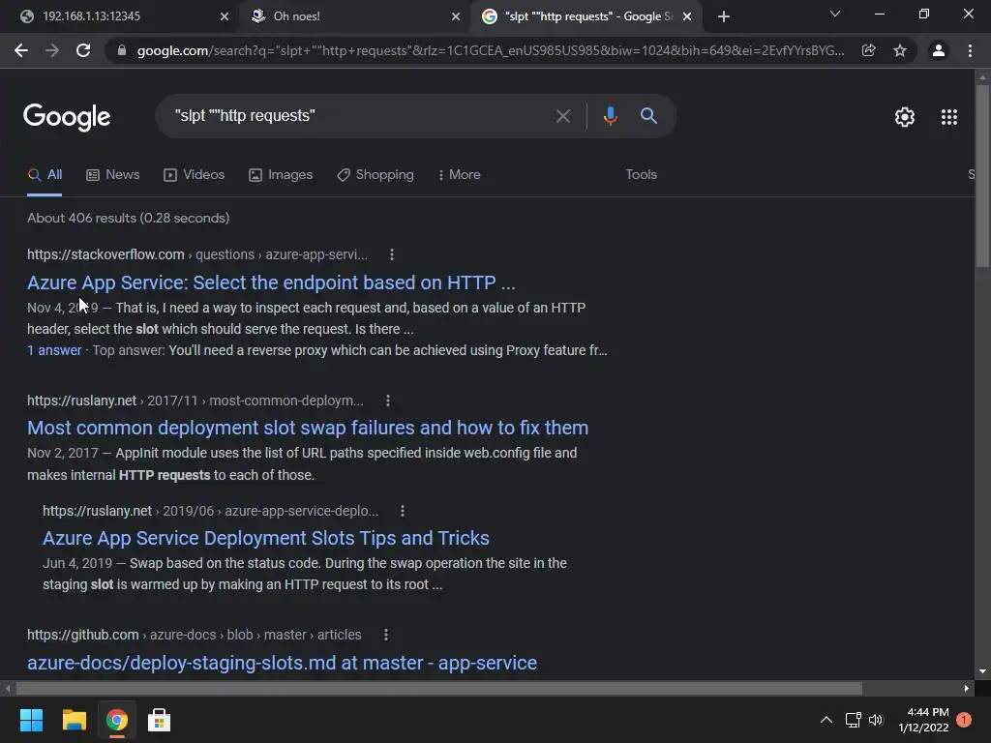Expand the More search categories menu
This screenshot has height=743, width=991.
(x=460, y=175)
